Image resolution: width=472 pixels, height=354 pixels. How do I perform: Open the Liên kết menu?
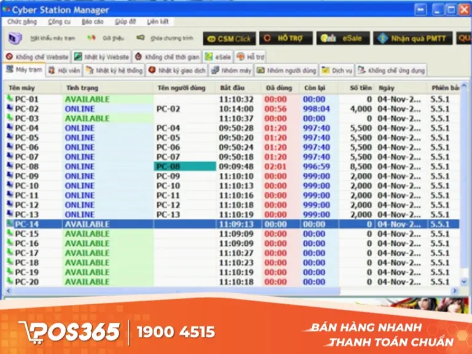click(158, 22)
